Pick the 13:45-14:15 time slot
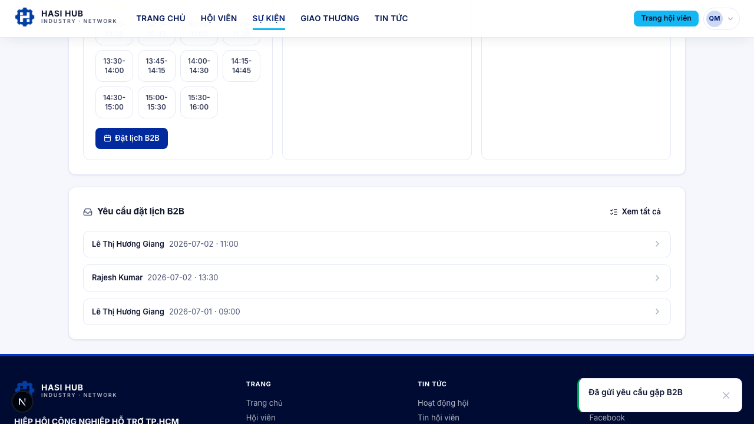The width and height of the screenshot is (754, 424). click(x=157, y=66)
